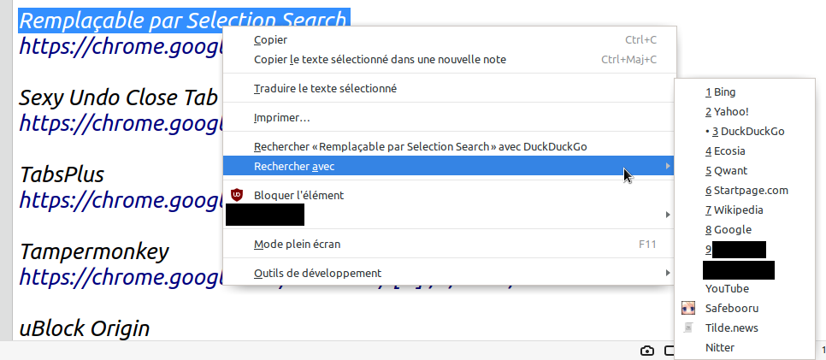Open the "Imprimer…" menu entry
Screen dimensions: 826x360
[x=281, y=117]
